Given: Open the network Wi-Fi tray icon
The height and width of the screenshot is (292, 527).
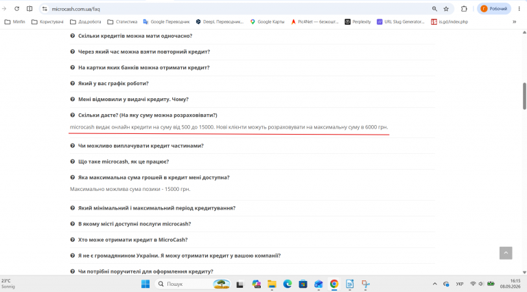Looking at the screenshot, I should coord(473,284).
